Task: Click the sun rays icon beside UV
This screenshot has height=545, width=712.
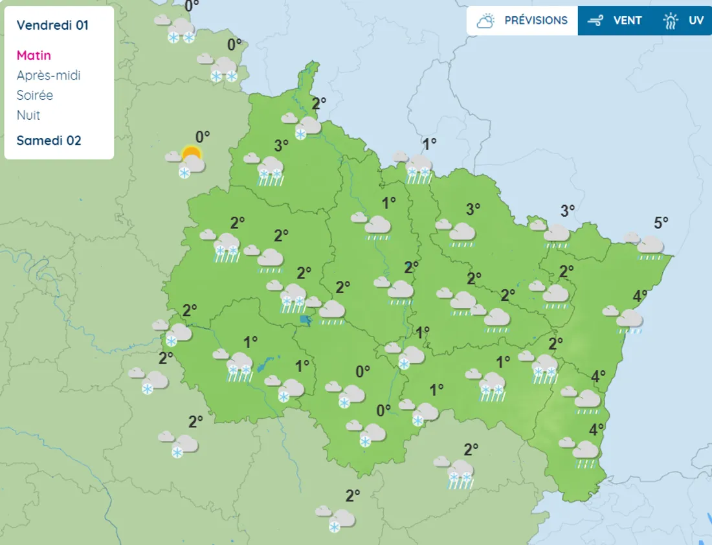Action: click(x=670, y=21)
